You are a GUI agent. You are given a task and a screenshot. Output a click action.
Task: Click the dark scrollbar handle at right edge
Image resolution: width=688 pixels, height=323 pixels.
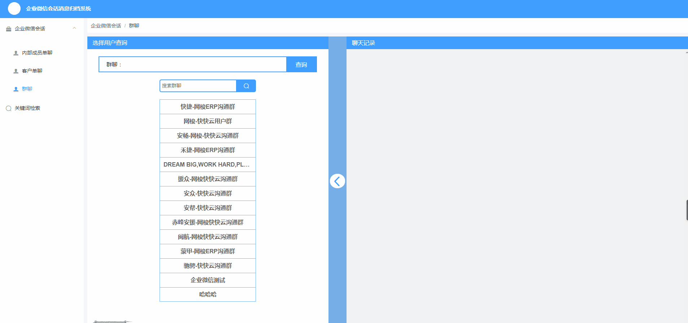(687, 210)
